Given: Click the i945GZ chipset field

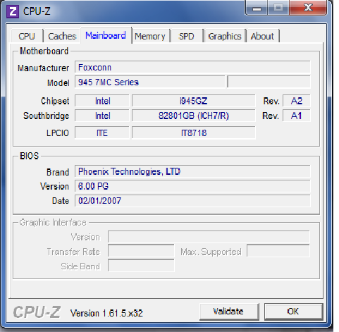Looking at the screenshot, I should [194, 101].
